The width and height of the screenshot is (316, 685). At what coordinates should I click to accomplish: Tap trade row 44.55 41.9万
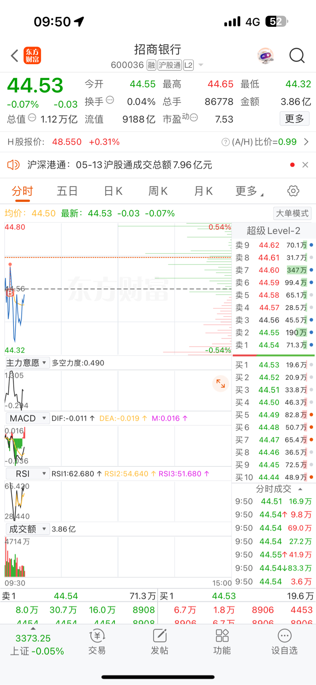point(274,555)
